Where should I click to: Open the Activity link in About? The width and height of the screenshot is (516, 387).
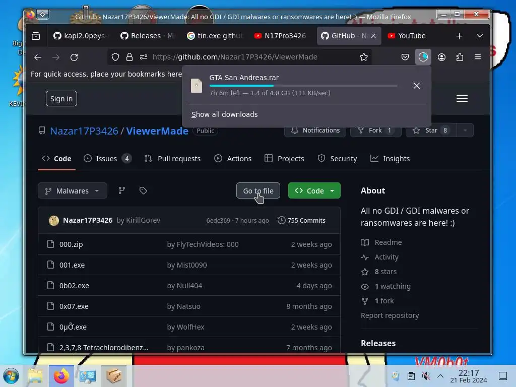point(380,257)
